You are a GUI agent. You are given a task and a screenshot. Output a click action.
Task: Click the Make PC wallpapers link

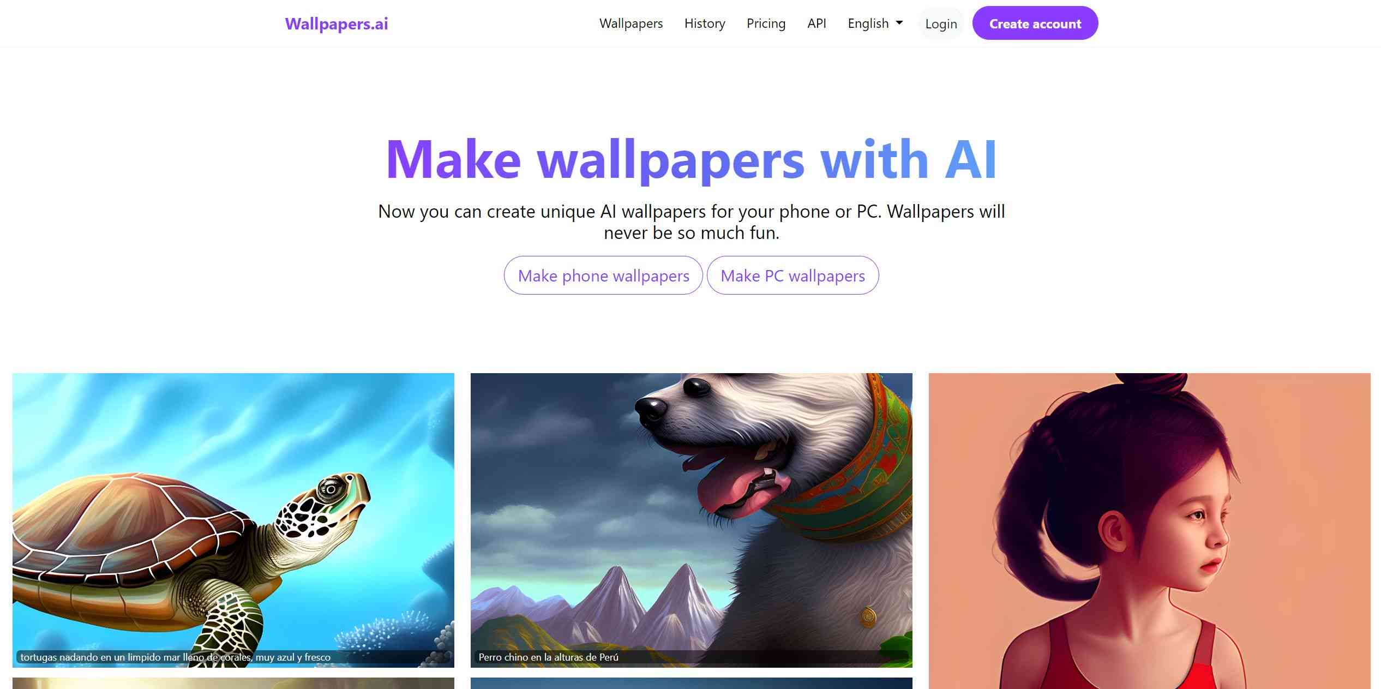click(792, 275)
